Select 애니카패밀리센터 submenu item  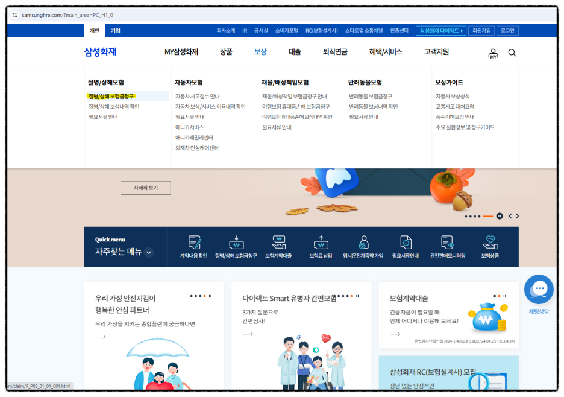[x=194, y=138]
